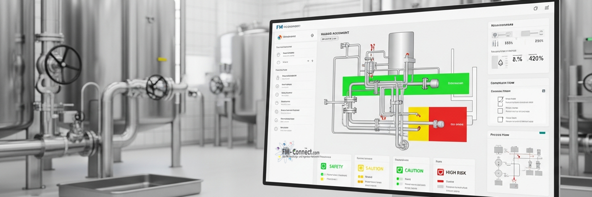Click the 290% value

point(539,41)
